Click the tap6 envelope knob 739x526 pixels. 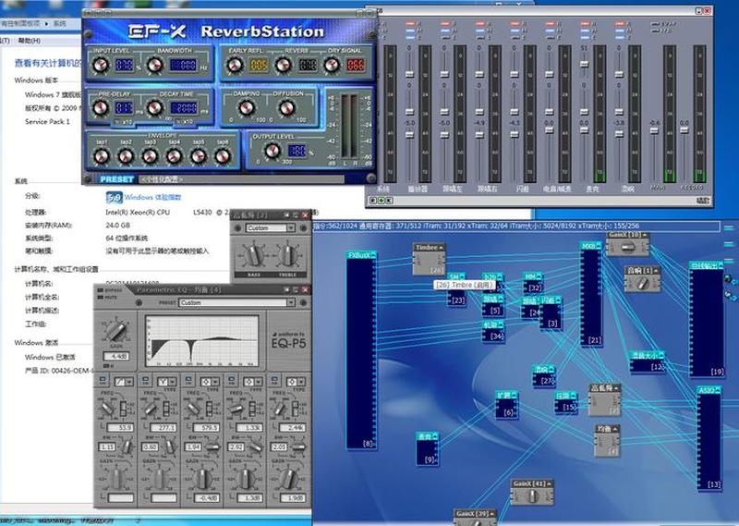pyautogui.click(x=223, y=155)
